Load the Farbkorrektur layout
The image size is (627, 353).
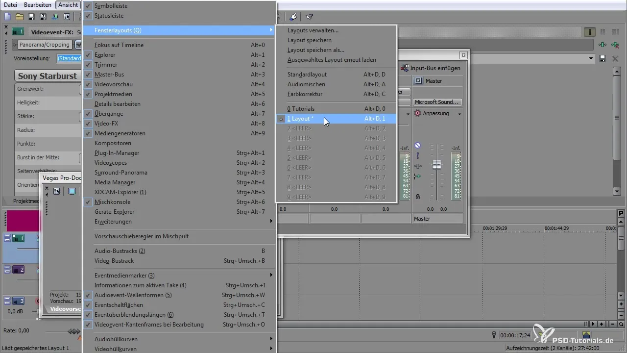(x=336, y=94)
